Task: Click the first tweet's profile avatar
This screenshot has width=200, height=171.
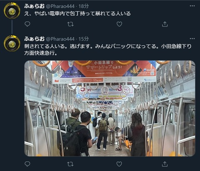Action: (12, 10)
